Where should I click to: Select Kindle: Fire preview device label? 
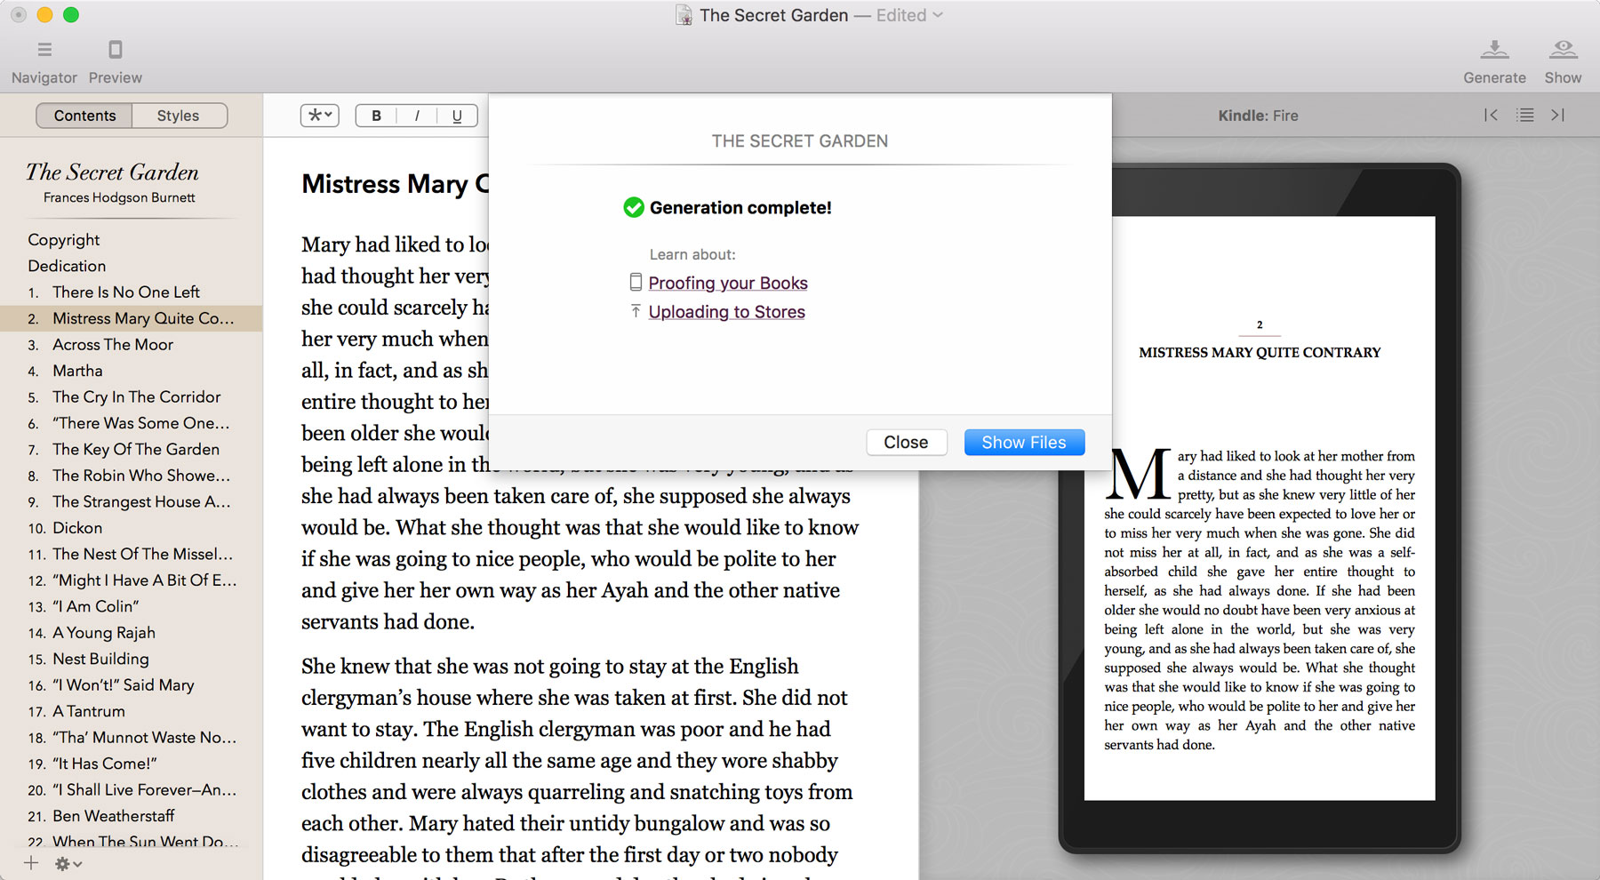1258,116
